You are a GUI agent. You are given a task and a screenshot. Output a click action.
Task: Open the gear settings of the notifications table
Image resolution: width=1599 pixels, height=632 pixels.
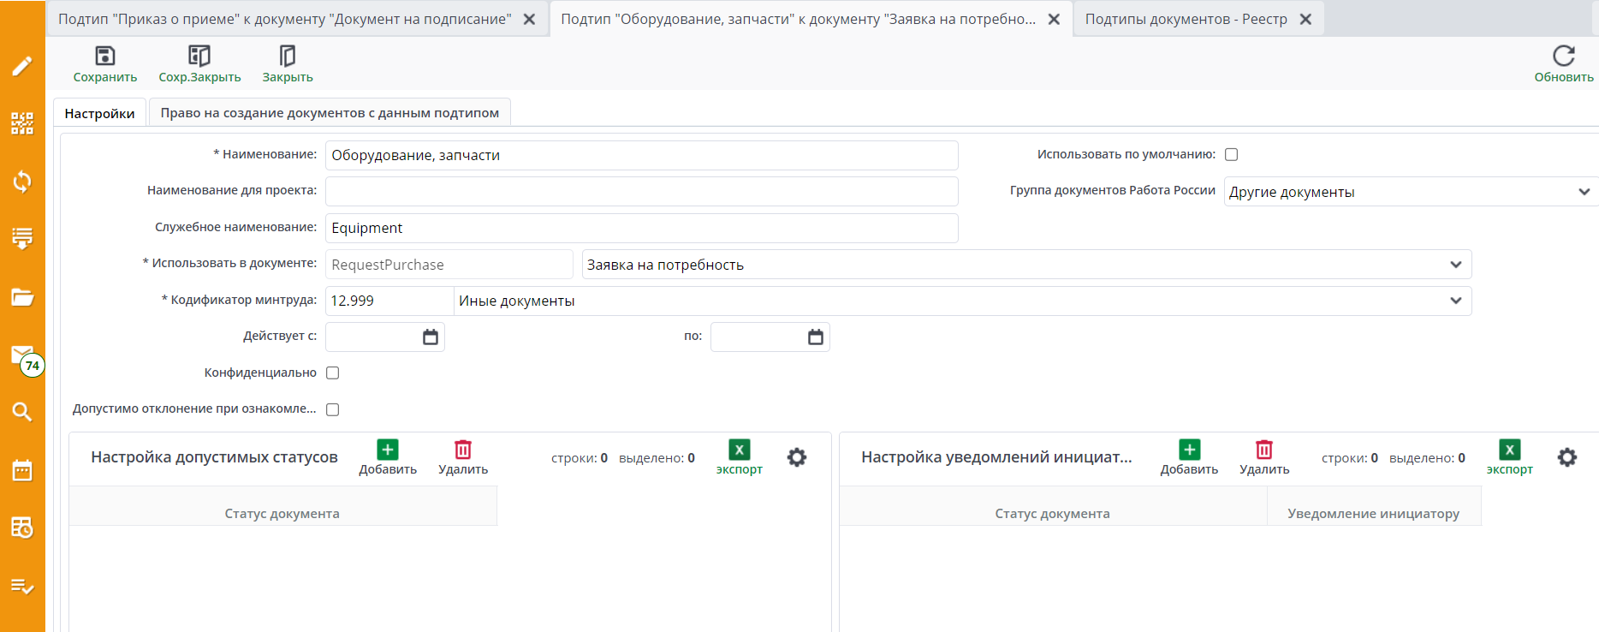click(1566, 457)
